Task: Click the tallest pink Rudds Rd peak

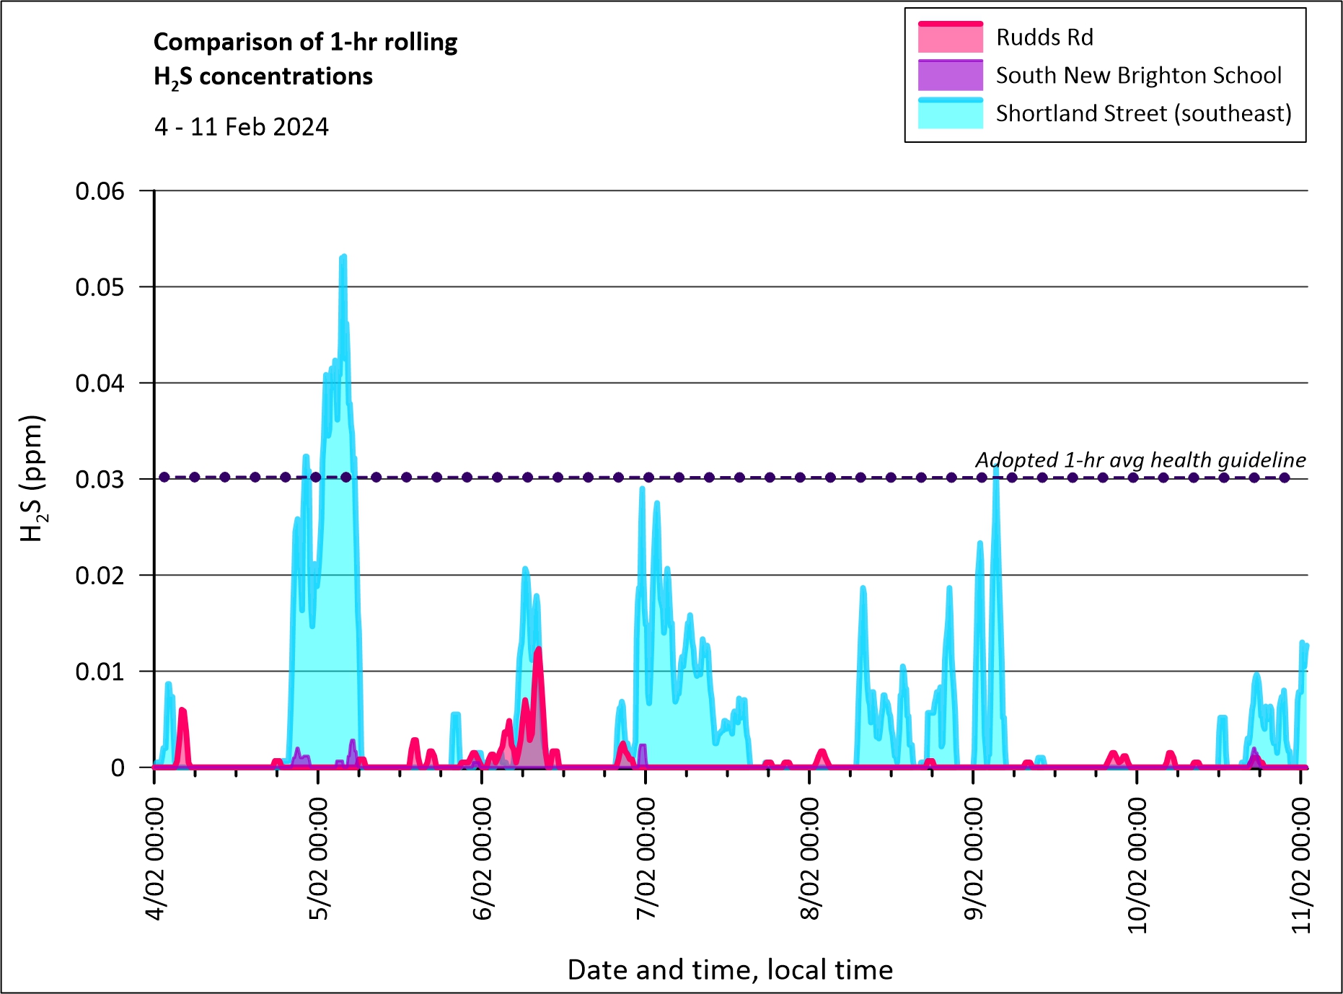Action: coord(537,651)
